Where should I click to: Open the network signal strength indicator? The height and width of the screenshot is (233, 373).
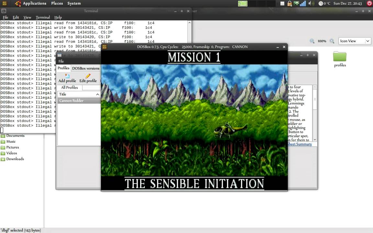coord(303,3)
